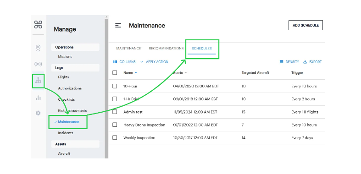Open the map location pin icon
The image size is (361, 174).
click(x=38, y=48)
